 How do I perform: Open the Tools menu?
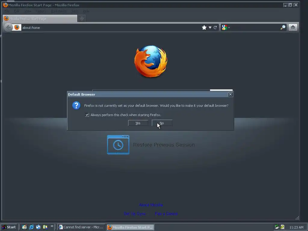point(75,11)
